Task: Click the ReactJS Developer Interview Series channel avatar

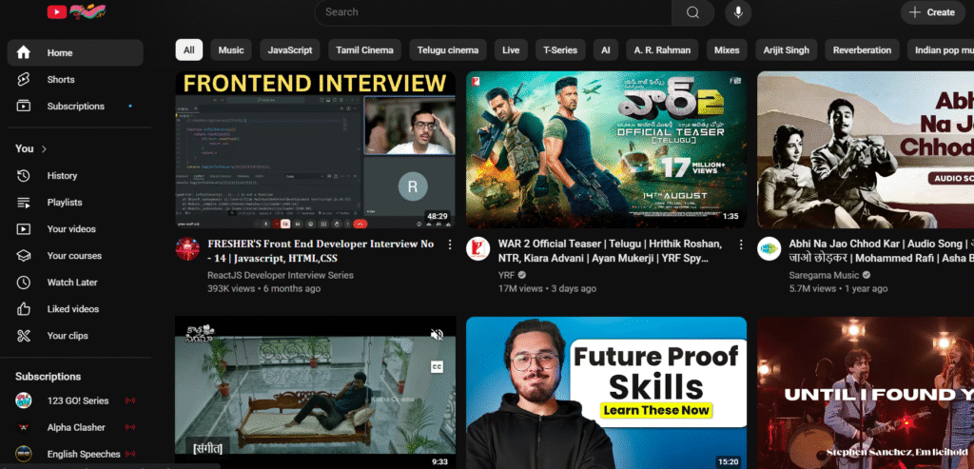Action: [187, 249]
